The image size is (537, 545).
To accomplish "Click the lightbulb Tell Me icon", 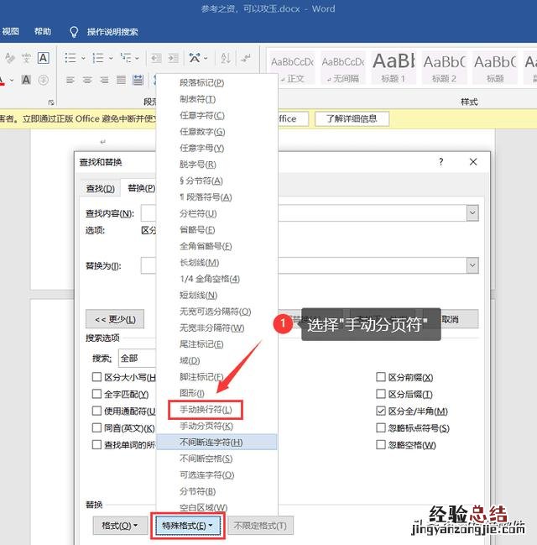I will (x=73, y=32).
